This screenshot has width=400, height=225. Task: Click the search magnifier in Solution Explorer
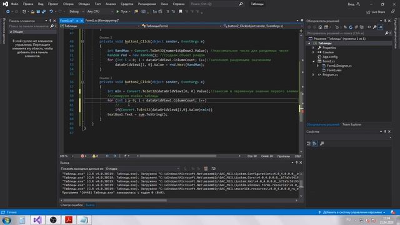tap(387, 33)
